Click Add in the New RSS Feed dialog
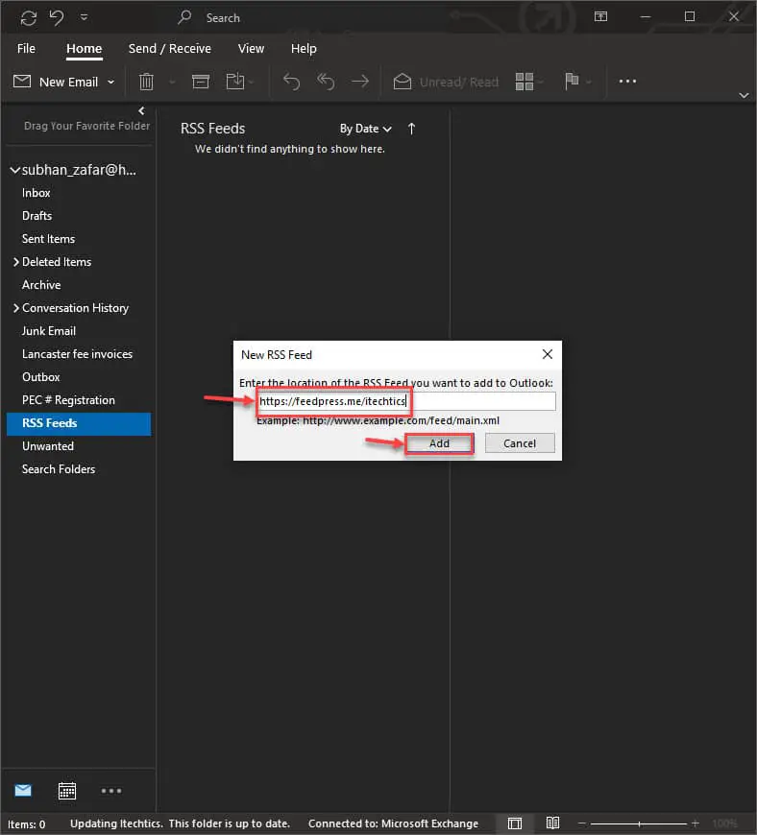This screenshot has height=835, width=757. tap(439, 443)
